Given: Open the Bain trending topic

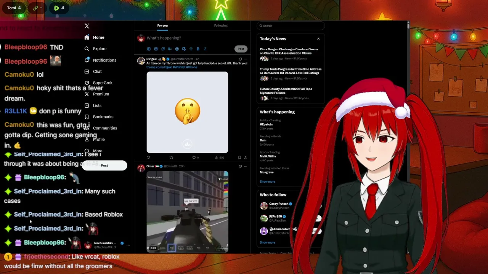Looking at the screenshot, I should (263, 140).
